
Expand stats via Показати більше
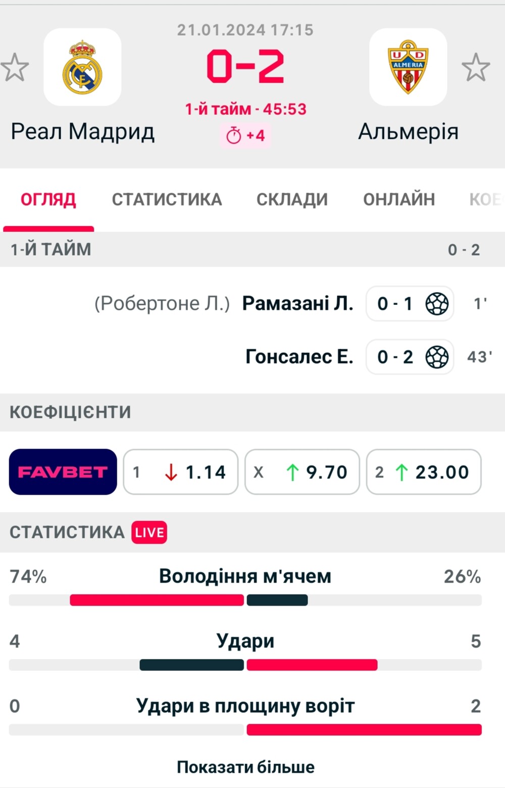pos(245,767)
